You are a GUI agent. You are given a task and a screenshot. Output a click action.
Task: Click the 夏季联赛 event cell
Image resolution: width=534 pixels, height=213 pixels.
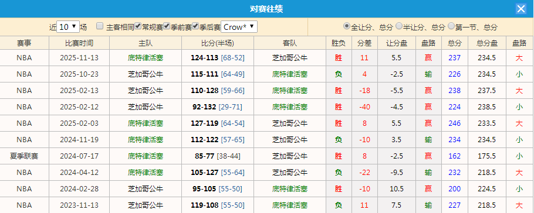pos(25,156)
